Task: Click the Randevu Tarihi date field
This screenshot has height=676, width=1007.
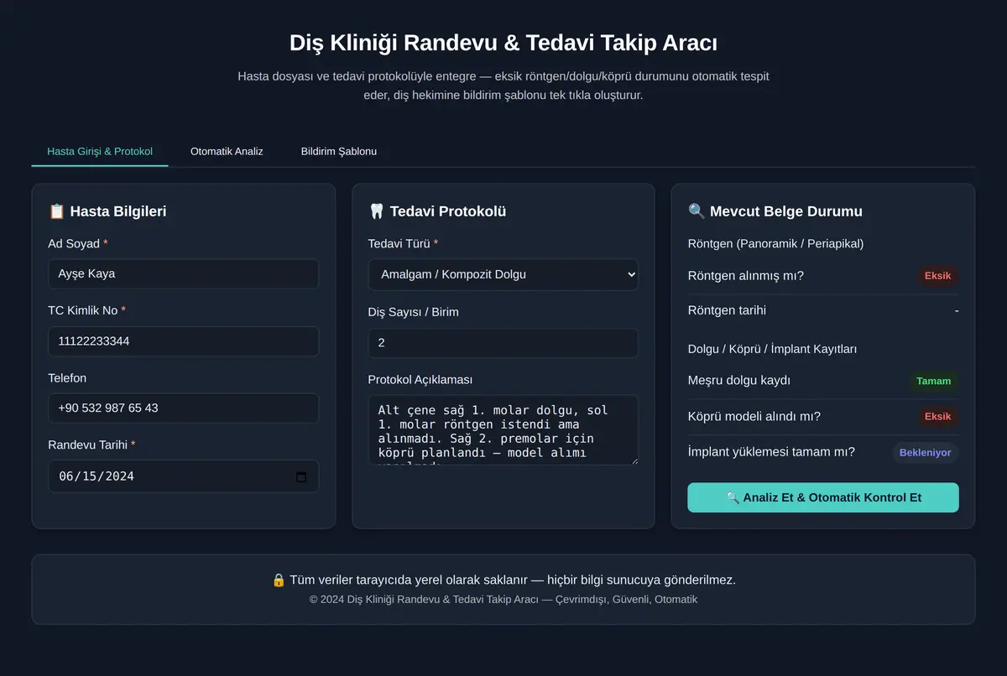Action: click(x=184, y=476)
